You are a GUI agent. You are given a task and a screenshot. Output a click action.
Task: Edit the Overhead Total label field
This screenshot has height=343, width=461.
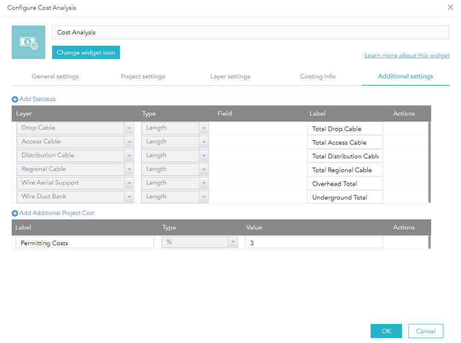pos(345,184)
